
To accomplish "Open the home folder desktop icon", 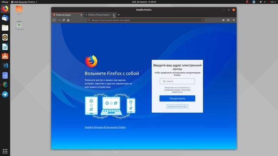I will (19, 10).
